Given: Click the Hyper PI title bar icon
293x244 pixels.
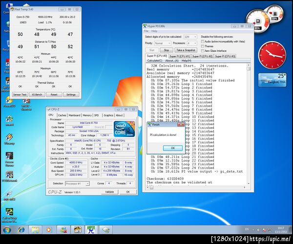Looking at the screenshot, I should 145,26.
